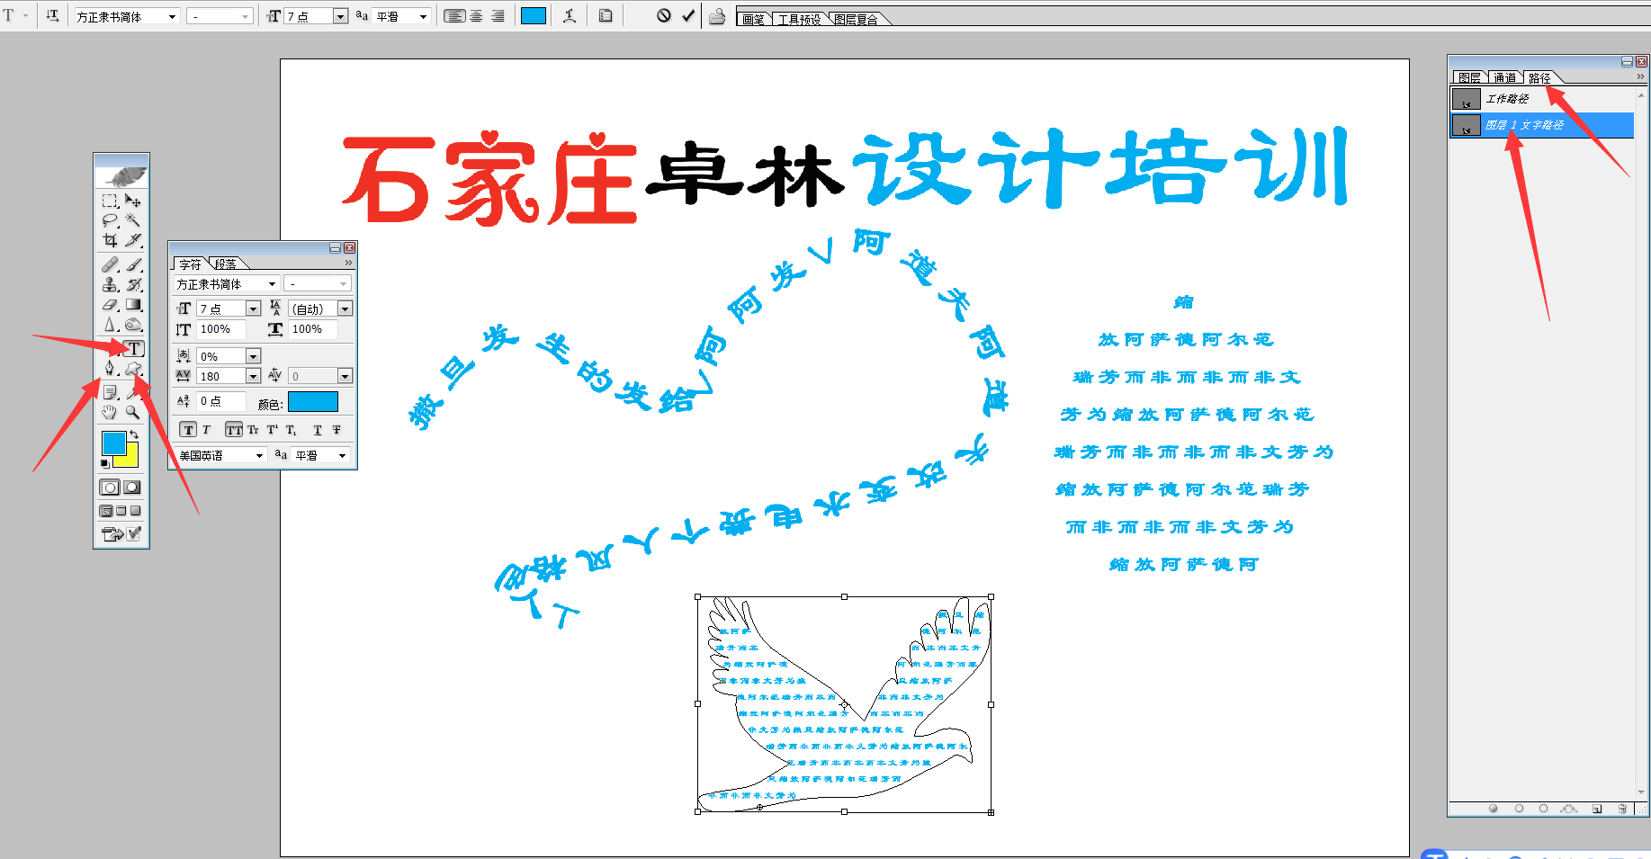1651x859 pixels.
Task: Select the Pen tool
Action: [110, 368]
